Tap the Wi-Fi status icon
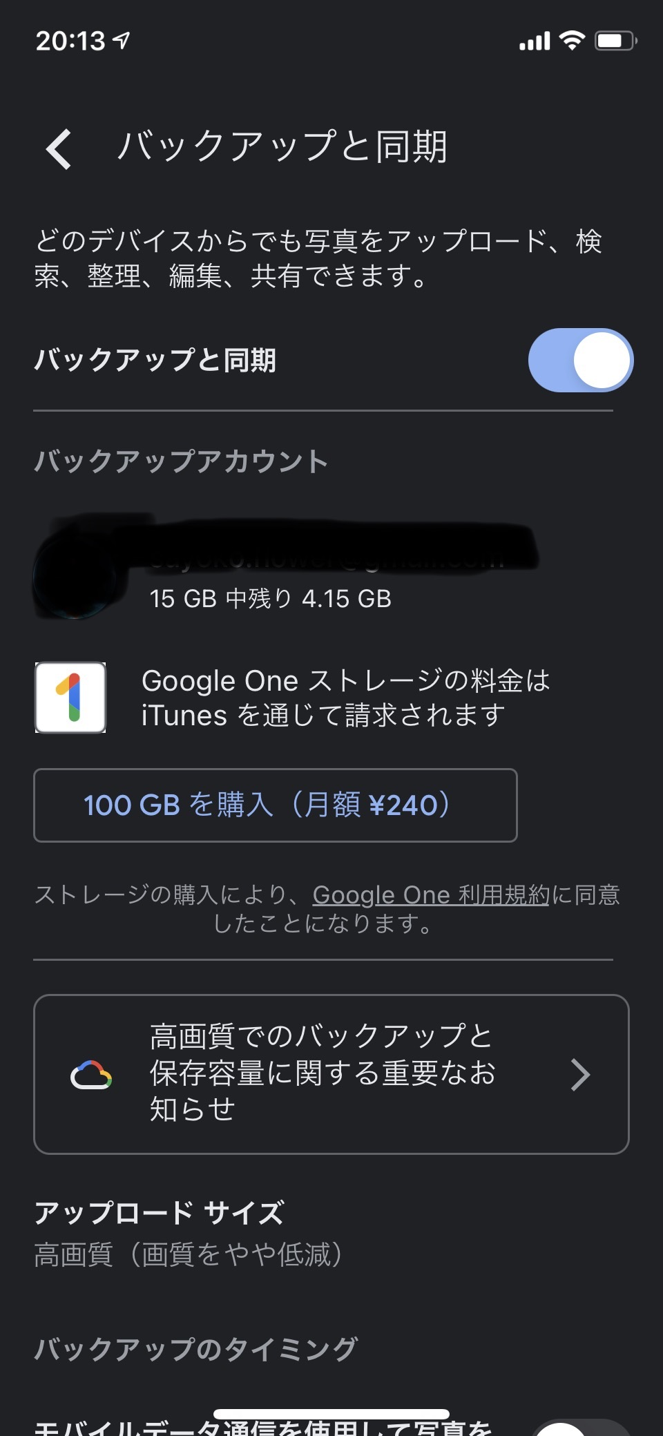The height and width of the screenshot is (1436, 663). (x=572, y=41)
